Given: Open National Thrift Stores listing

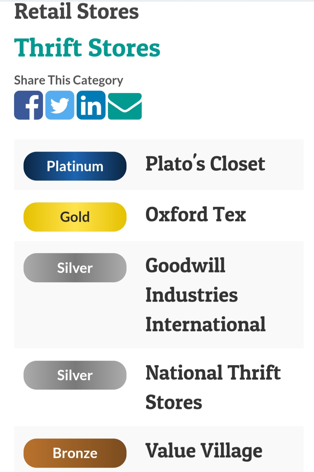Looking at the screenshot, I should (213, 387).
